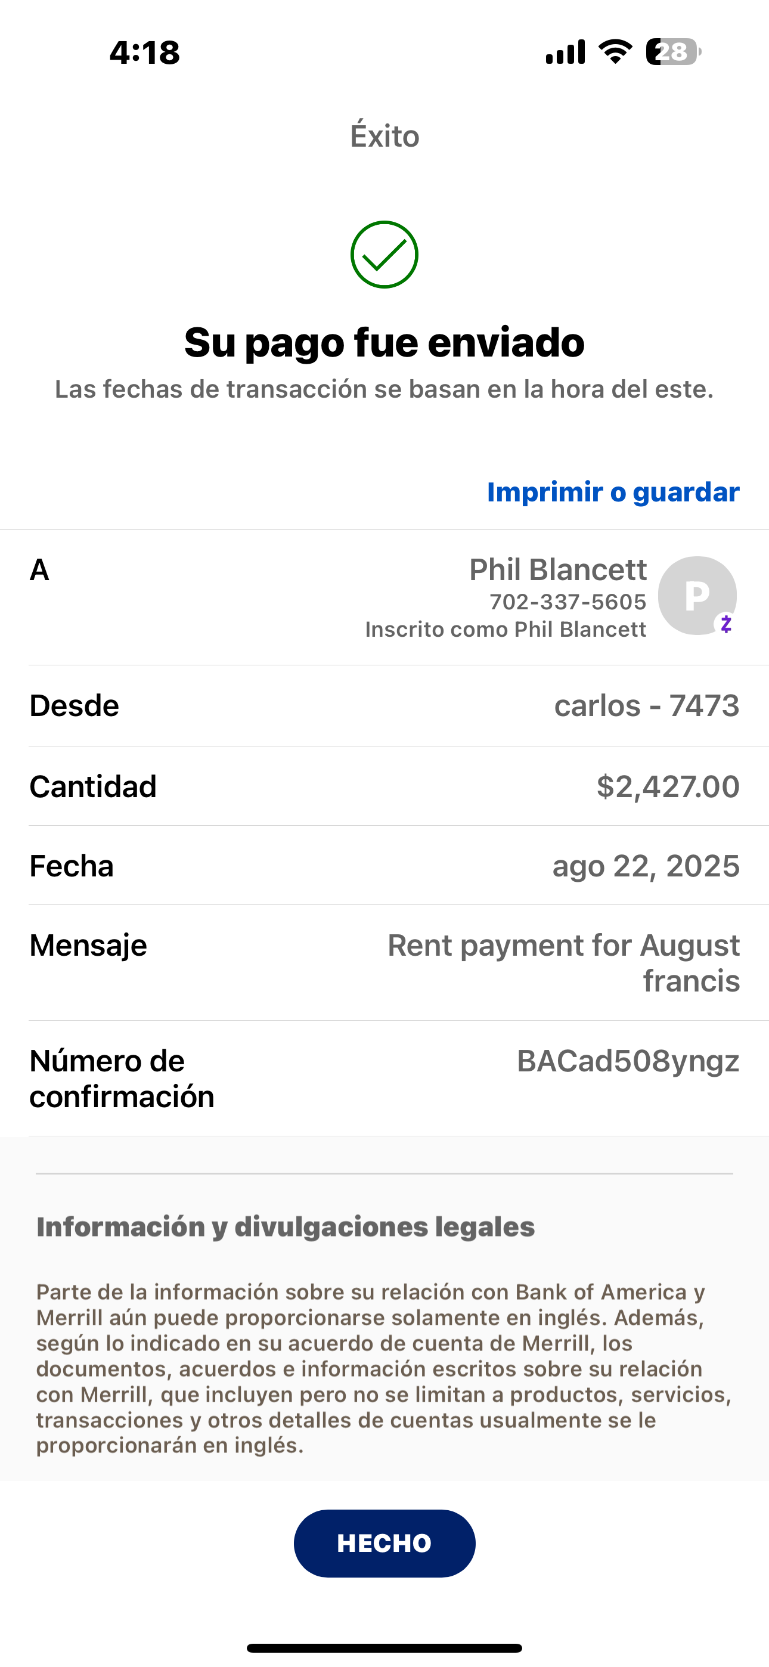The height and width of the screenshot is (1667, 769).
Task: Tap the purple Zelle badge icon
Action: tap(726, 624)
